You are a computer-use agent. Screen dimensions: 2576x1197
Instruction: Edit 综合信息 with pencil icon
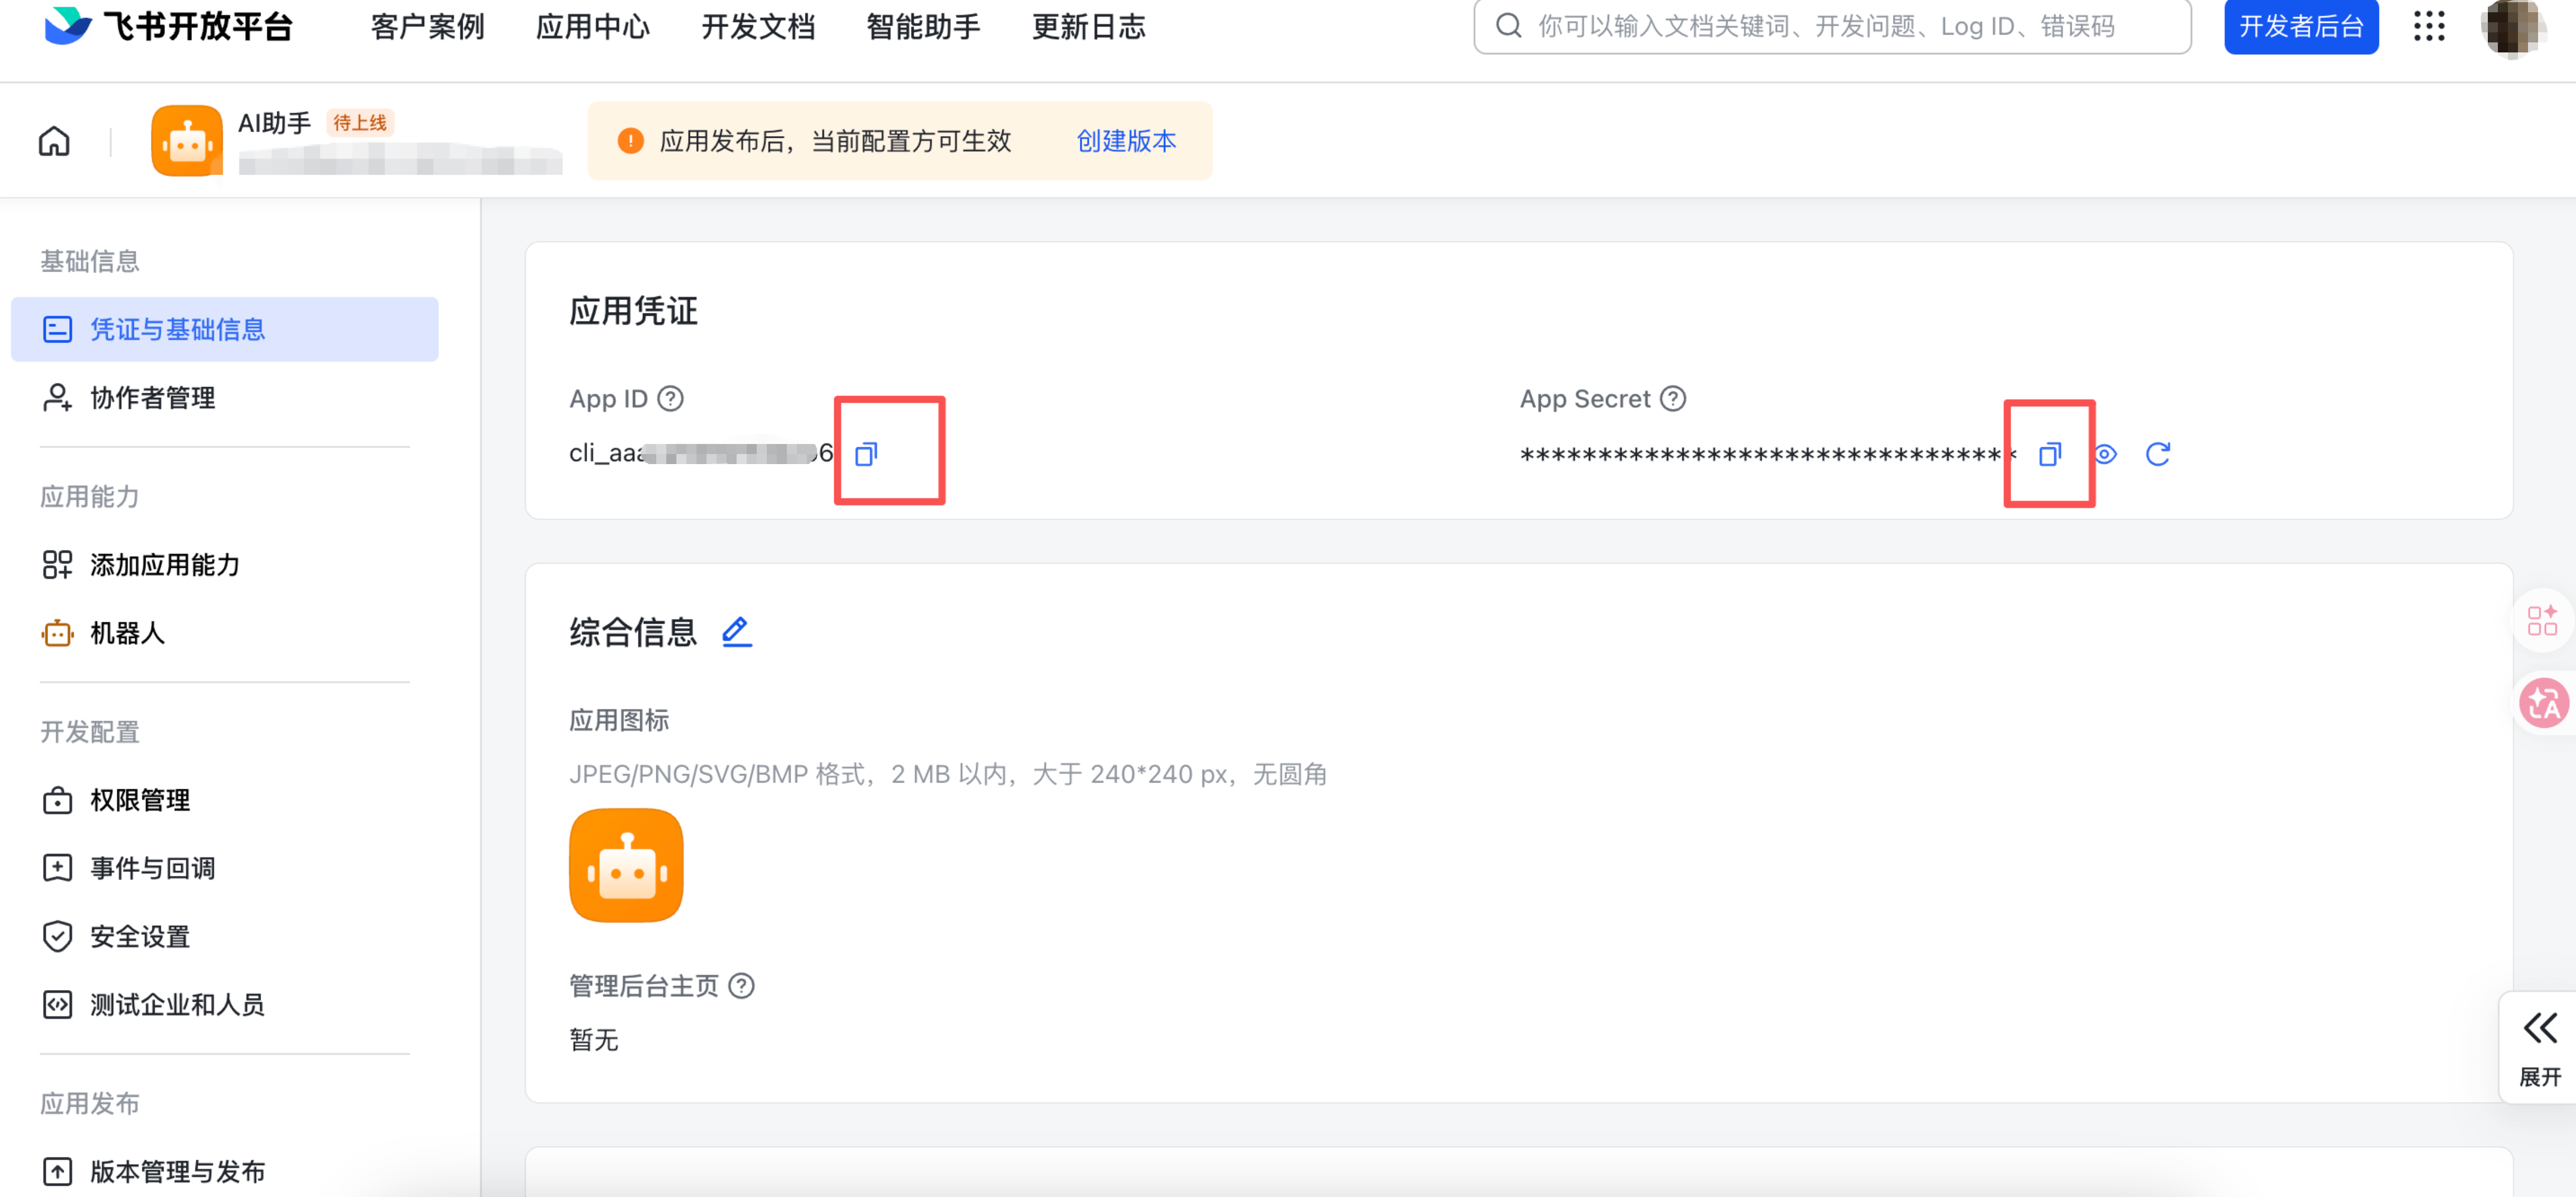pyautogui.click(x=737, y=631)
